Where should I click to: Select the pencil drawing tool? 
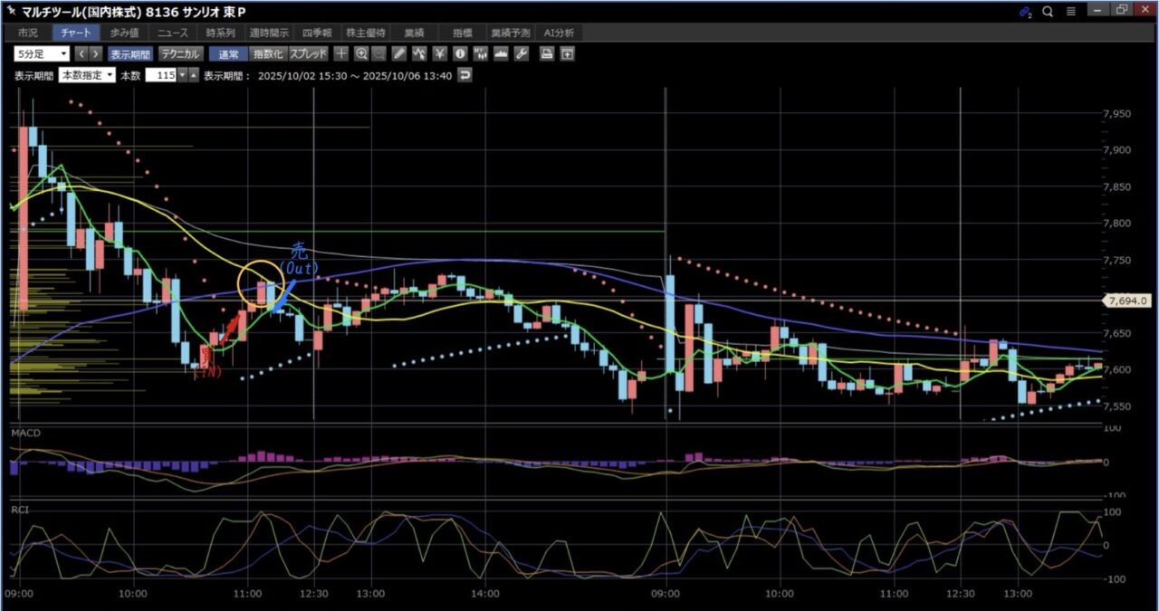(399, 53)
